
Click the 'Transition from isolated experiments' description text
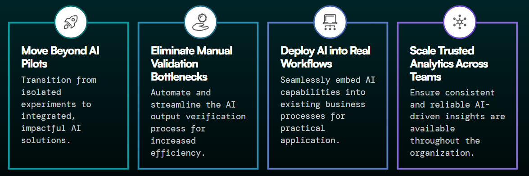[x=59, y=110]
